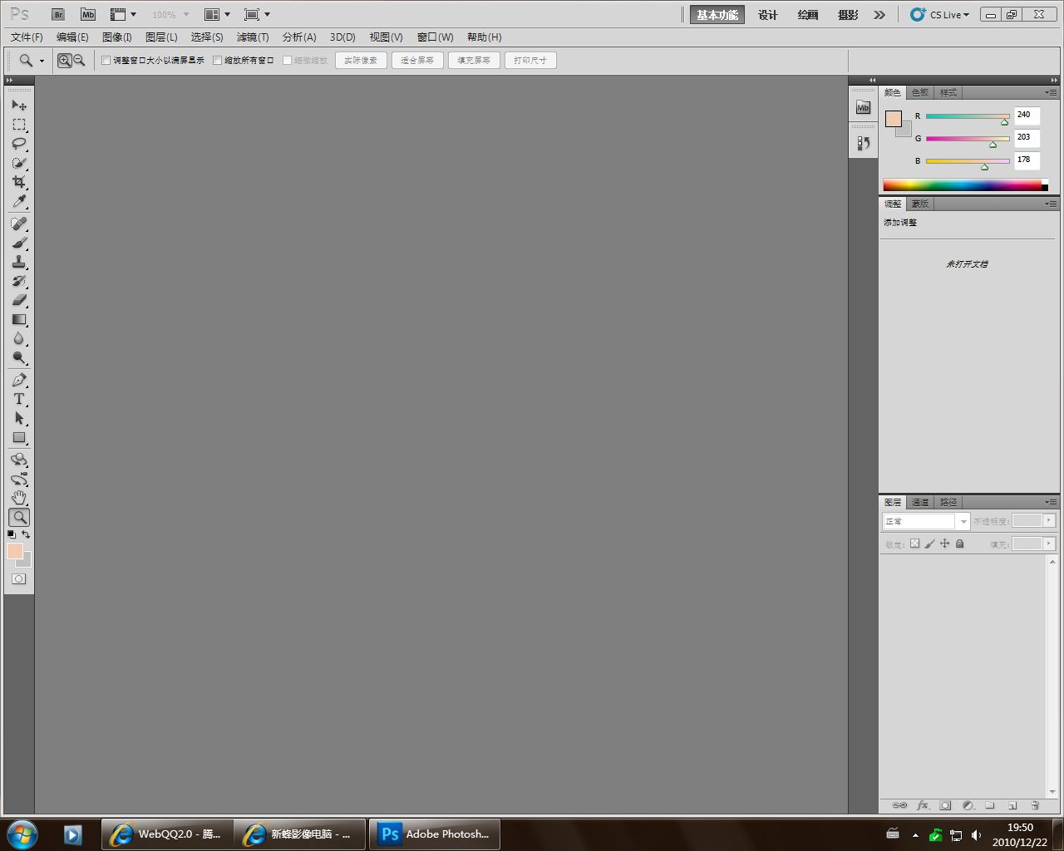Launch Bridge with the Br icon
Image resolution: width=1064 pixels, height=851 pixels.
coord(57,15)
